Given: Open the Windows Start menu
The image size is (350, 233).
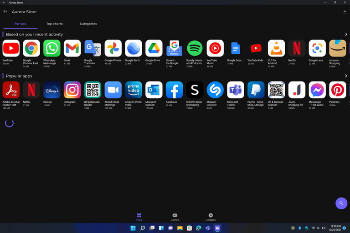Looking at the screenshot, I should [x=133, y=228].
